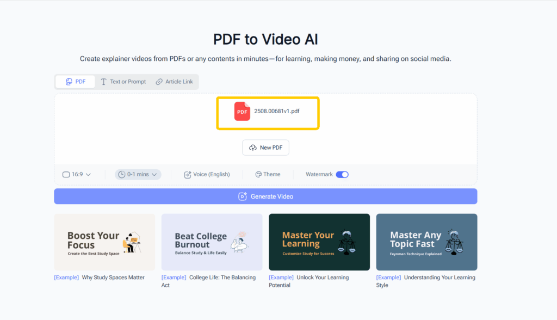The image size is (557, 320).
Task: Select the uploaded 2508.00681v1.pdf file entry
Action: coord(268,113)
